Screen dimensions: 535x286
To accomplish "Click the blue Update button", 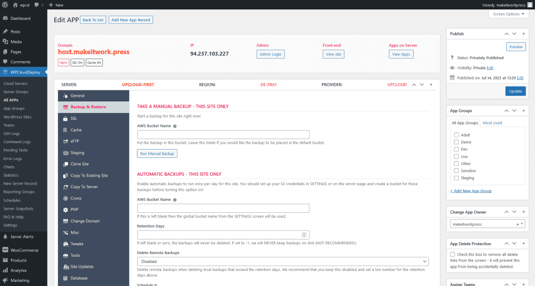I will (x=515, y=91).
